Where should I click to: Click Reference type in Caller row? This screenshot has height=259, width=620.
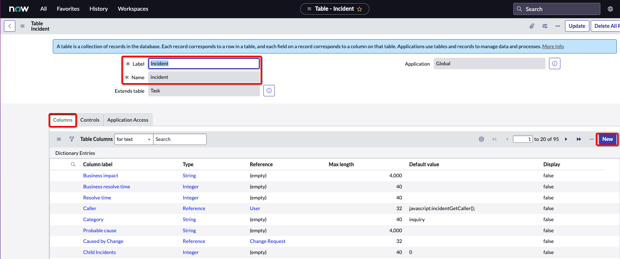tap(194, 208)
